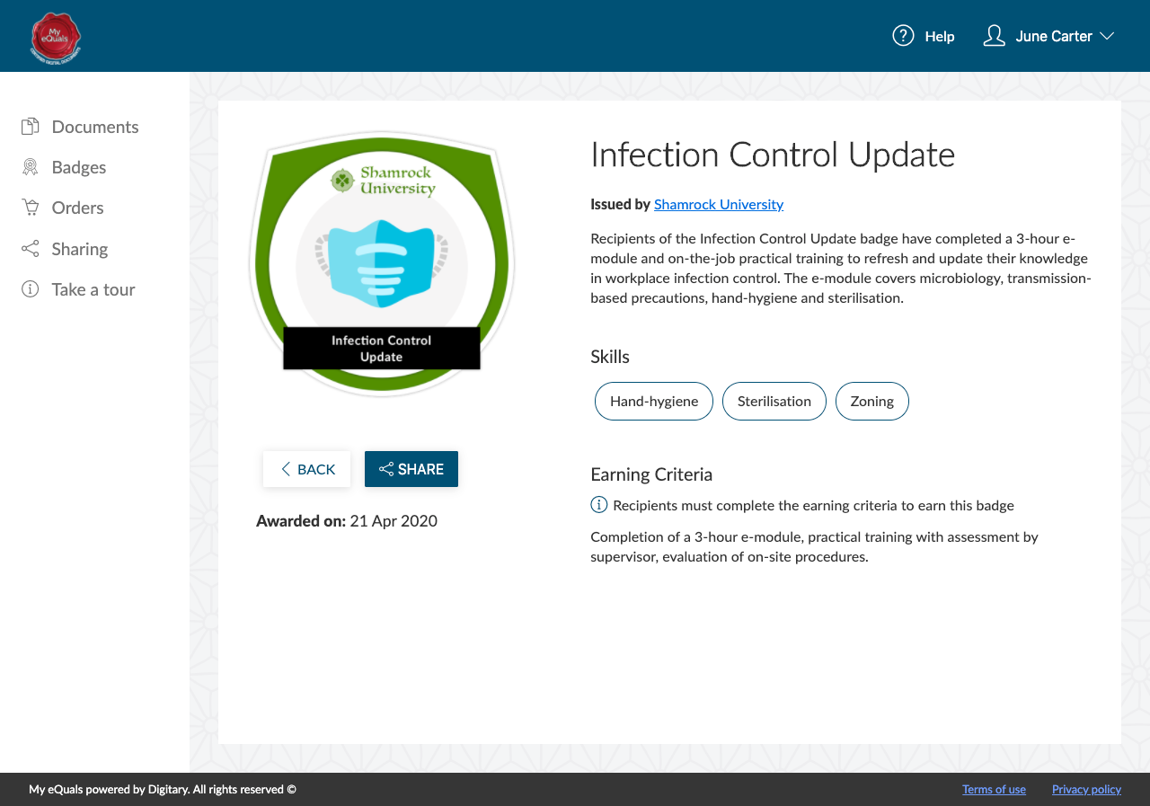Open the June Carter user menu
Screen dimensions: 1150x806
pyautogui.click(x=1054, y=37)
